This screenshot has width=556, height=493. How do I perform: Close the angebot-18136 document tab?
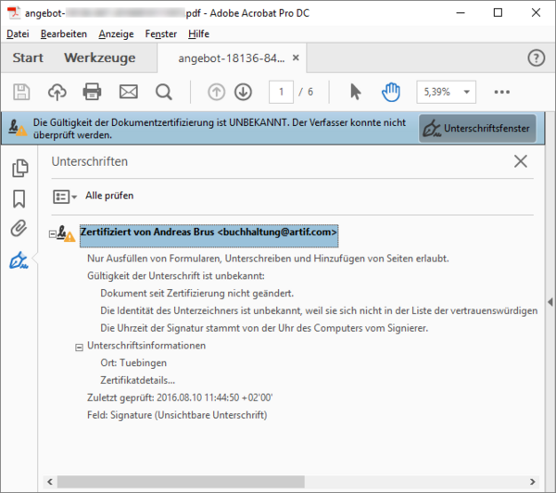pyautogui.click(x=296, y=57)
